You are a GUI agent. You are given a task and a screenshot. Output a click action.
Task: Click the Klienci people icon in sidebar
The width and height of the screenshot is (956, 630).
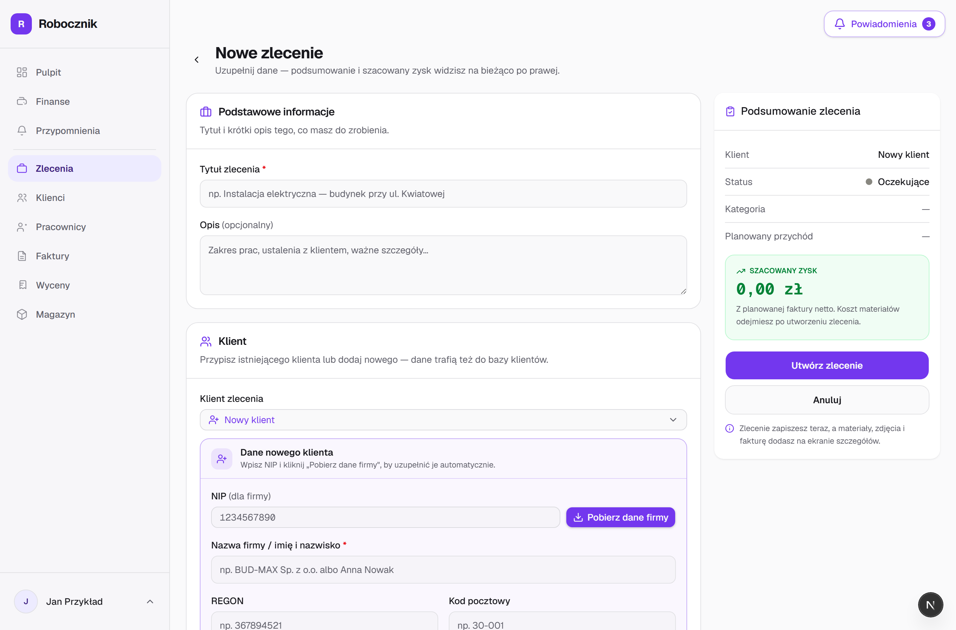click(x=22, y=198)
